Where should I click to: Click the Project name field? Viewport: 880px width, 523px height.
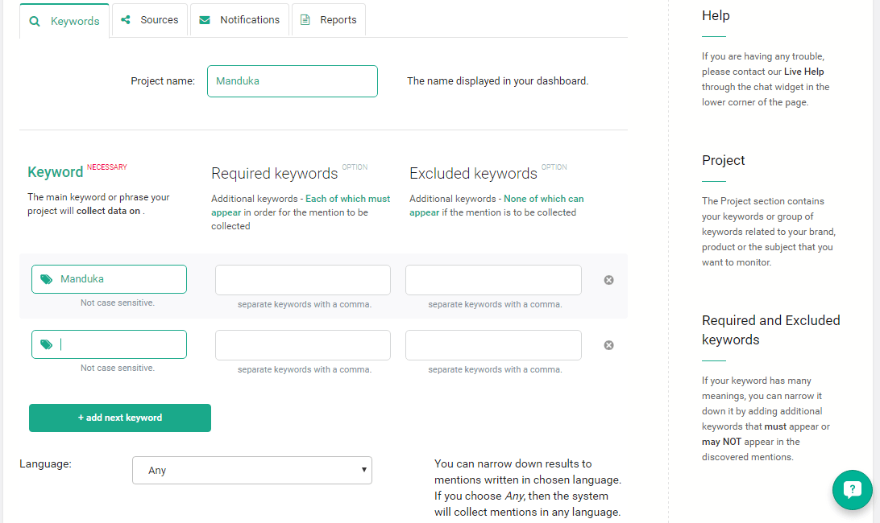(293, 81)
